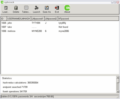The image size is (120, 99).
Task: Click the NTpasswd column header
Action: click(x=89, y=19)
